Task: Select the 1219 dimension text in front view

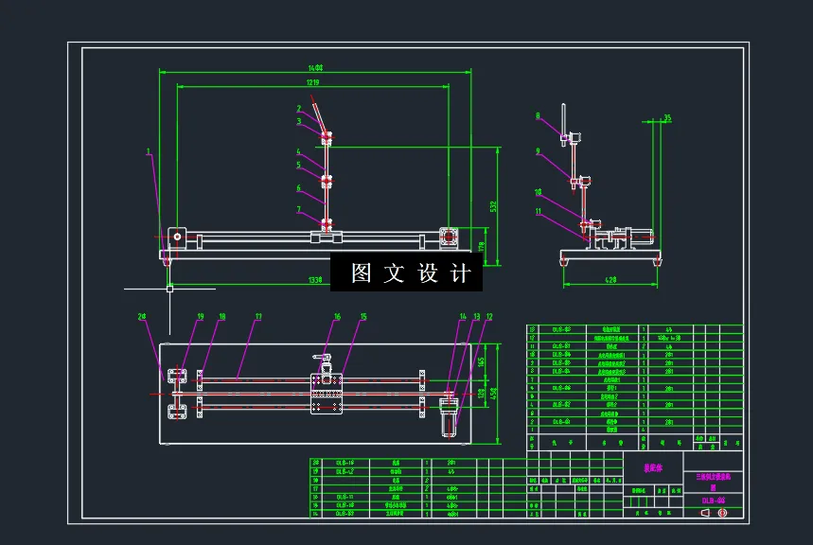Action: coord(312,82)
